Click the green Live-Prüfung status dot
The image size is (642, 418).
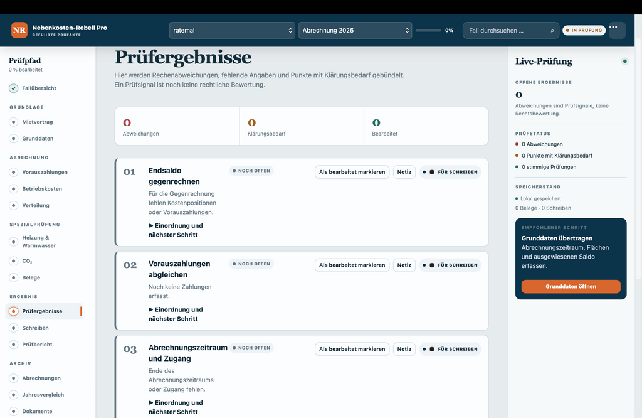pyautogui.click(x=625, y=62)
